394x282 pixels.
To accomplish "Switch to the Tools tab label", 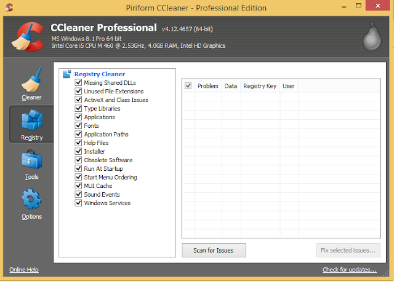I will click(31, 177).
